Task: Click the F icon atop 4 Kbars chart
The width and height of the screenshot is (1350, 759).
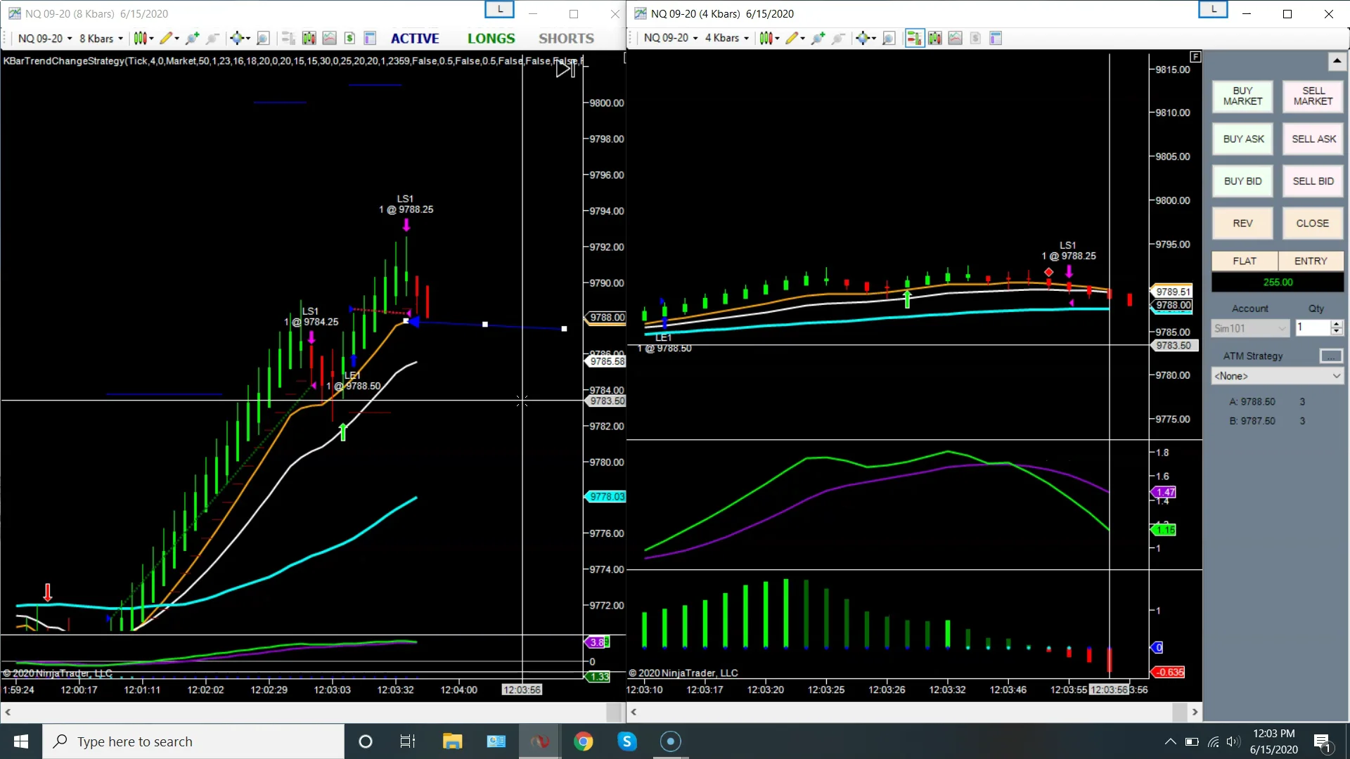Action: pos(1195,56)
